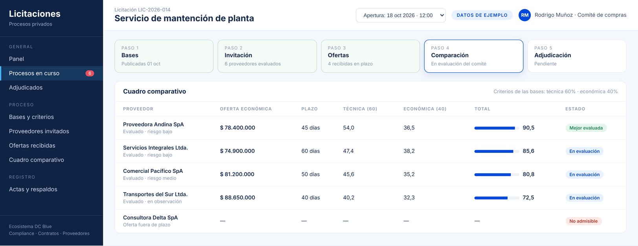Open Actas y respaldos

pos(51,189)
